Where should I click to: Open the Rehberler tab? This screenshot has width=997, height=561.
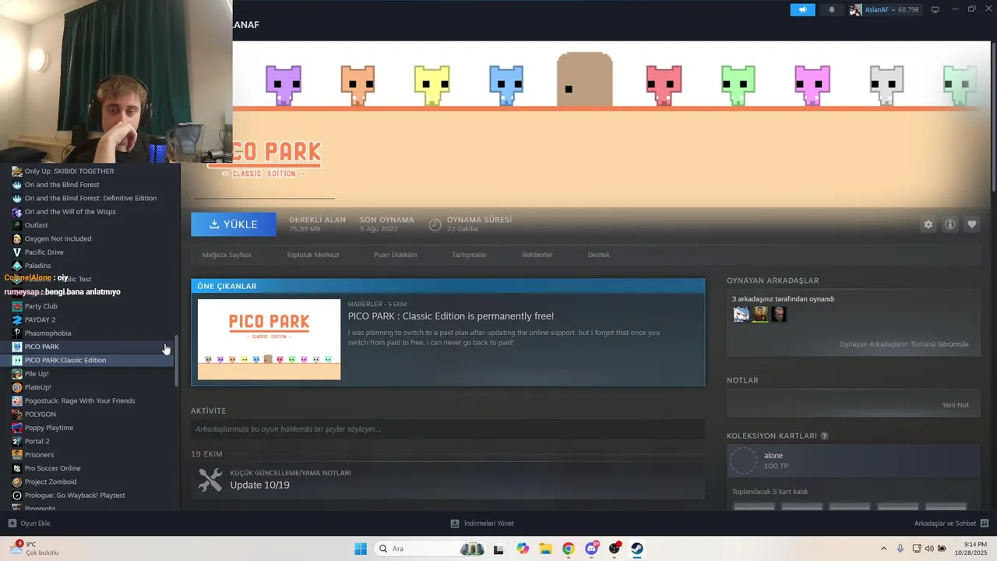tap(537, 255)
